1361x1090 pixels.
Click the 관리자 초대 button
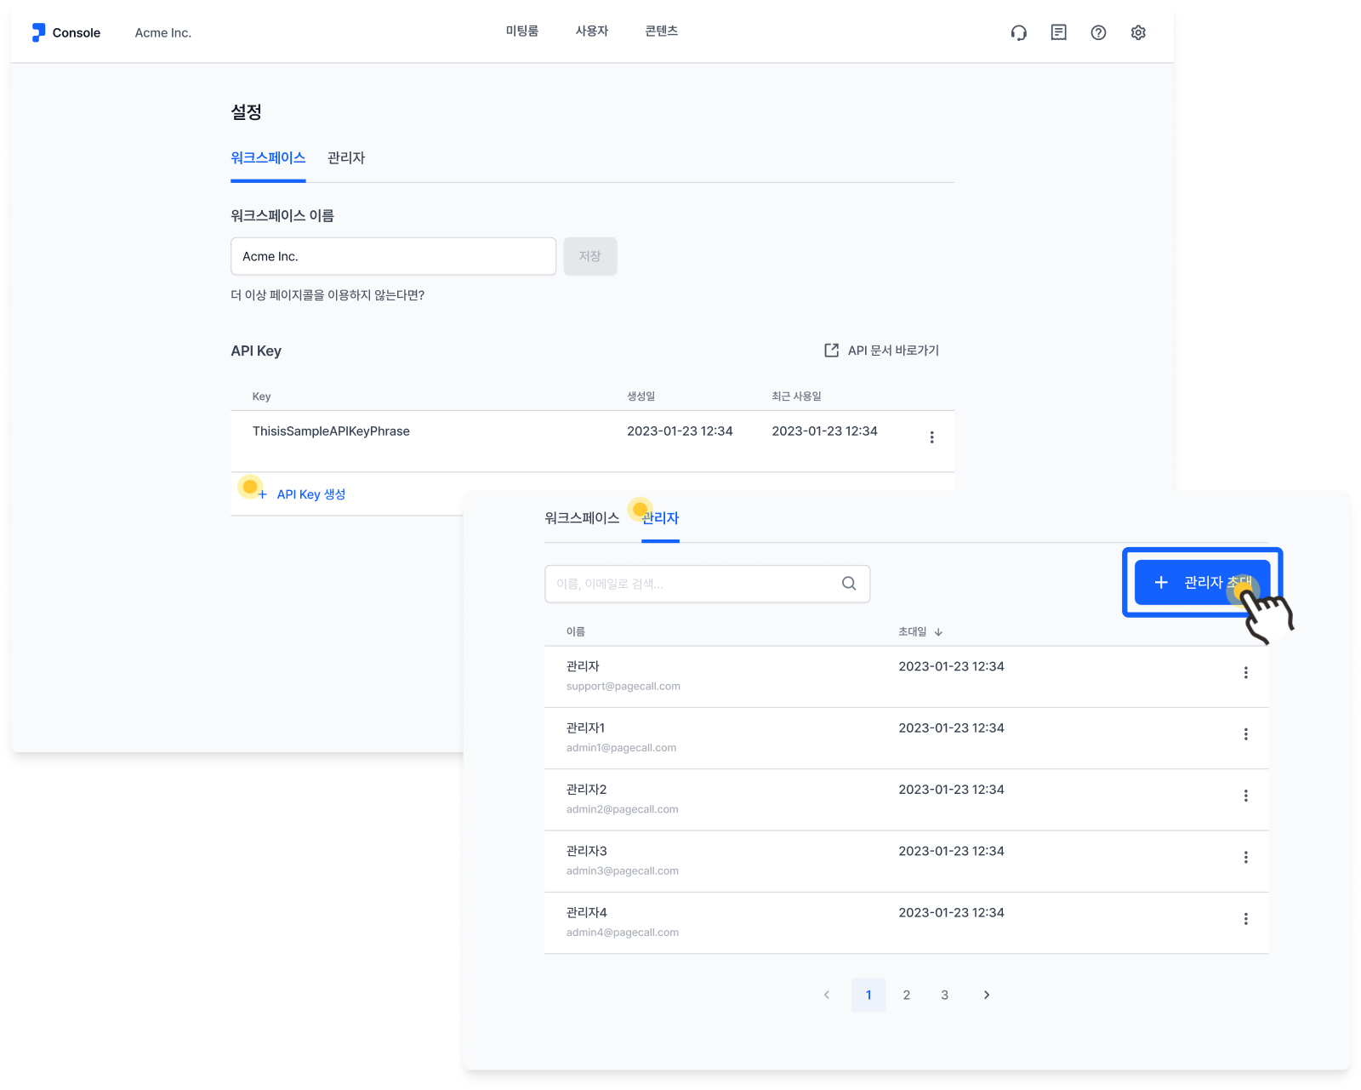tap(1202, 583)
